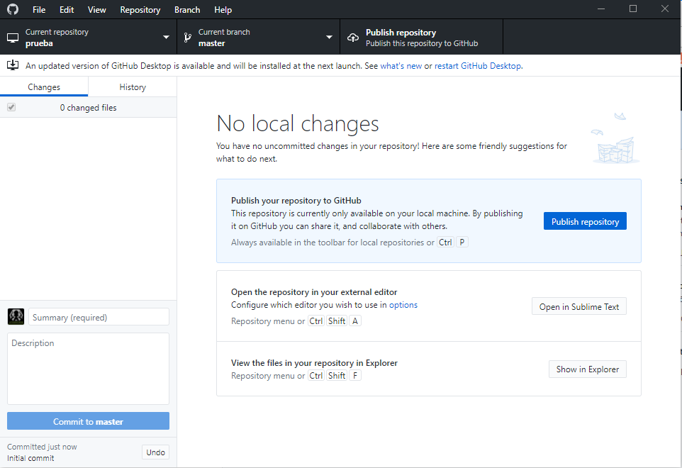Open the File menu
Image resolution: width=682 pixels, height=468 pixels.
pos(39,9)
